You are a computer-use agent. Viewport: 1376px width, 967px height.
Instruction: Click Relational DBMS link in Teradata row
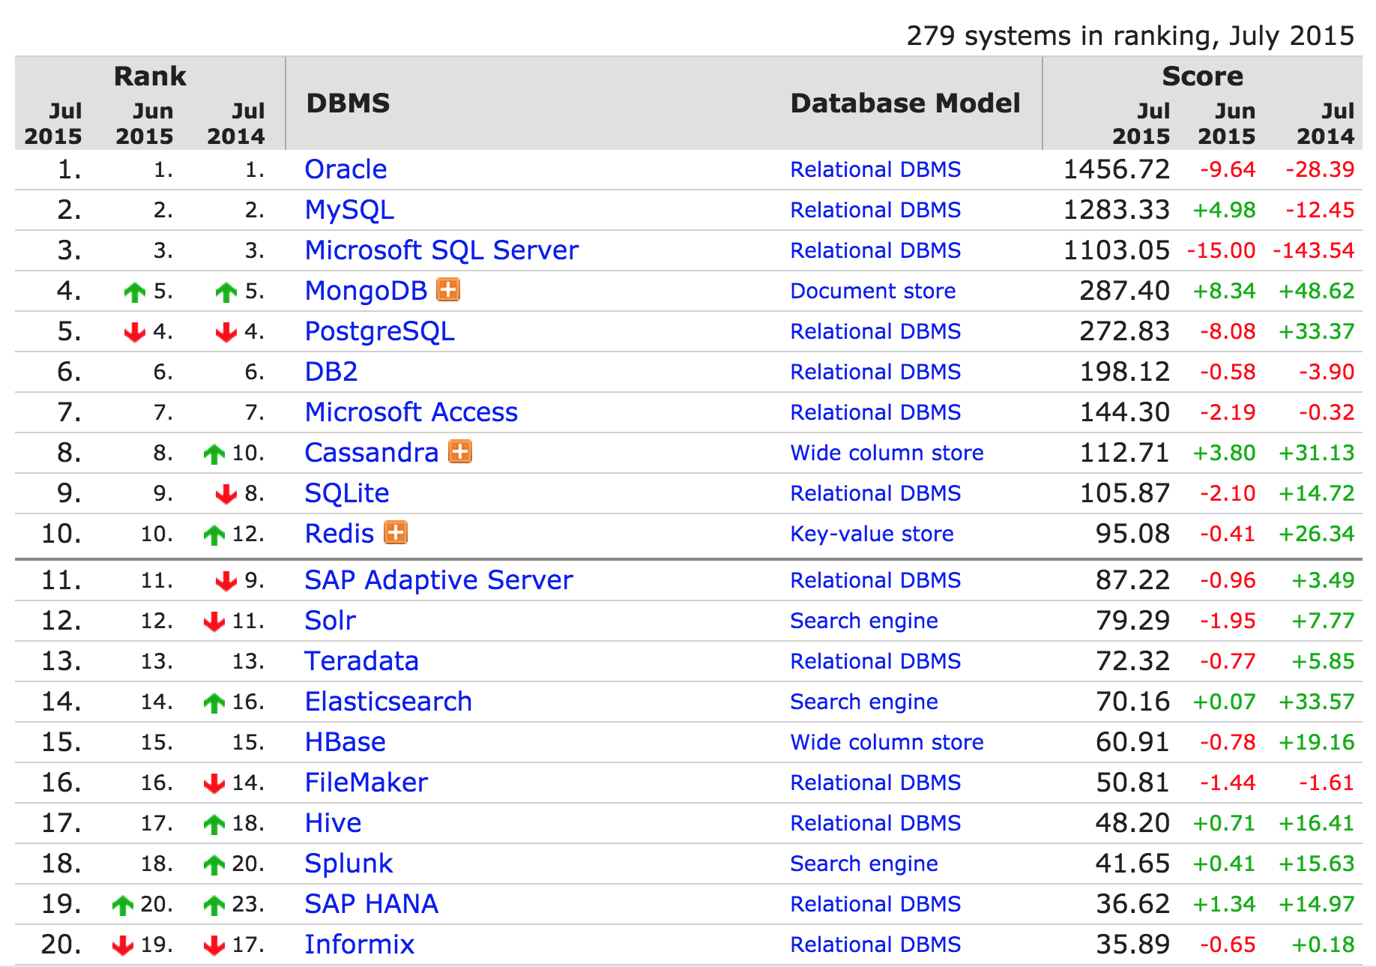click(875, 661)
